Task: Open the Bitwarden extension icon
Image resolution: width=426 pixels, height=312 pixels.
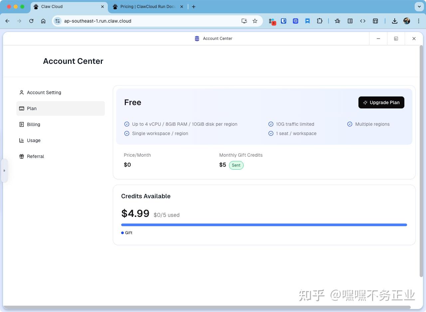Action: pyautogui.click(x=284, y=21)
